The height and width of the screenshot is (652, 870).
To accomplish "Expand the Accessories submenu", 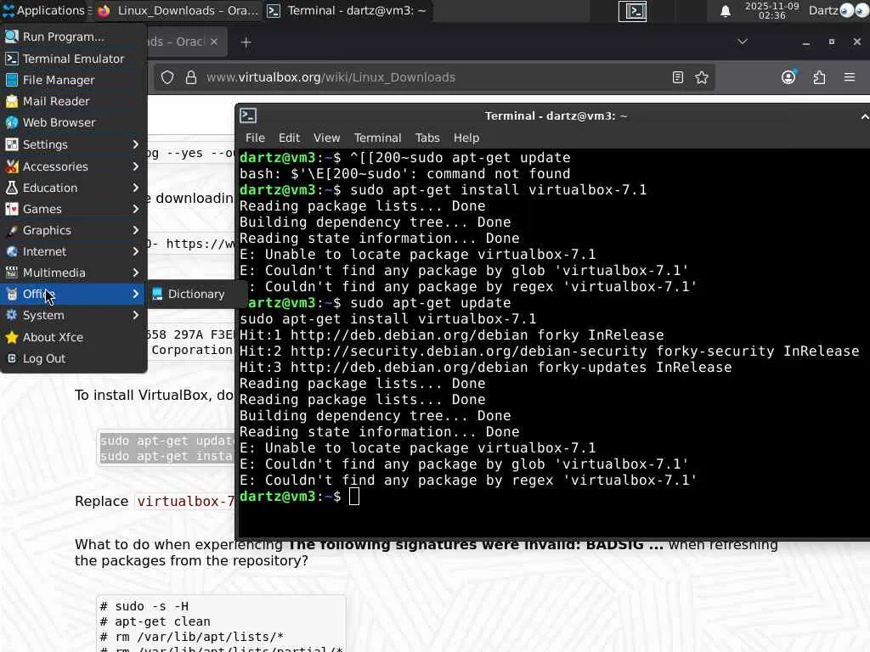I will 73,166.
